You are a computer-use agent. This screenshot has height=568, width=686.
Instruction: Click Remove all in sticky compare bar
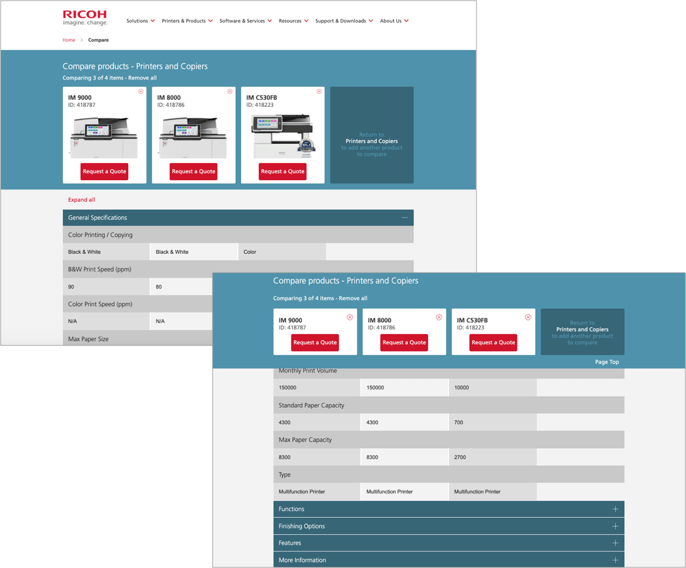click(353, 298)
